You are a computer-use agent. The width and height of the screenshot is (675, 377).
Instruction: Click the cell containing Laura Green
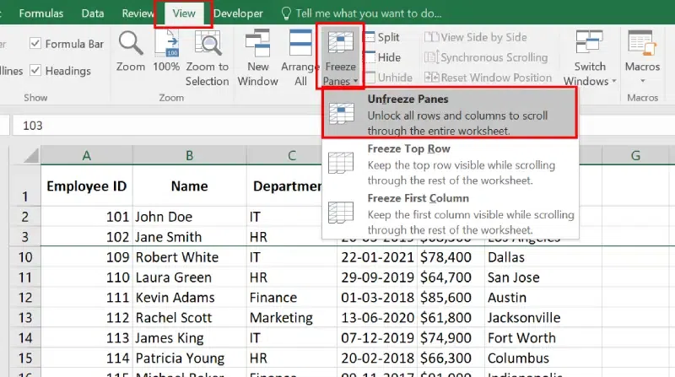[189, 277]
